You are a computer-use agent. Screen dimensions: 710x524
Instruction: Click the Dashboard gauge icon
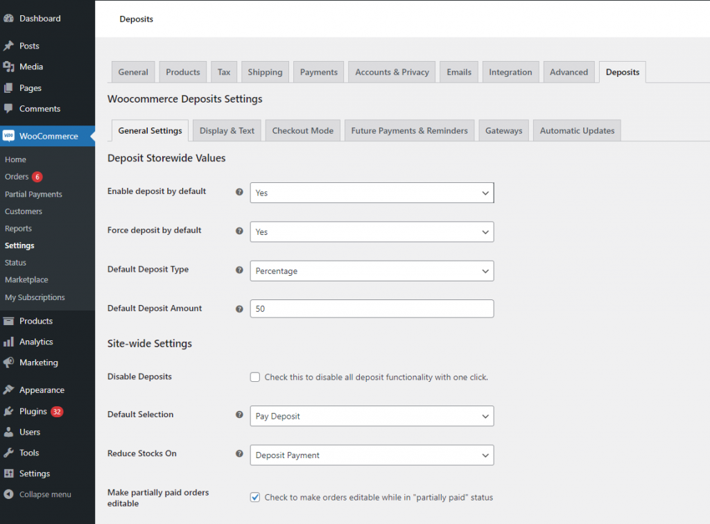8,19
